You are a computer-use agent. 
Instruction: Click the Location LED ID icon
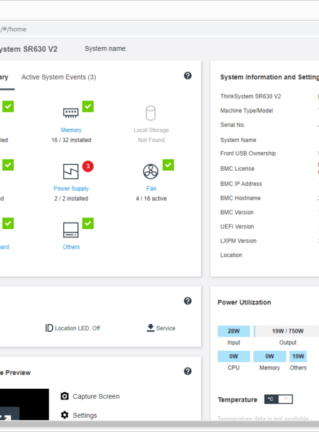point(49,328)
